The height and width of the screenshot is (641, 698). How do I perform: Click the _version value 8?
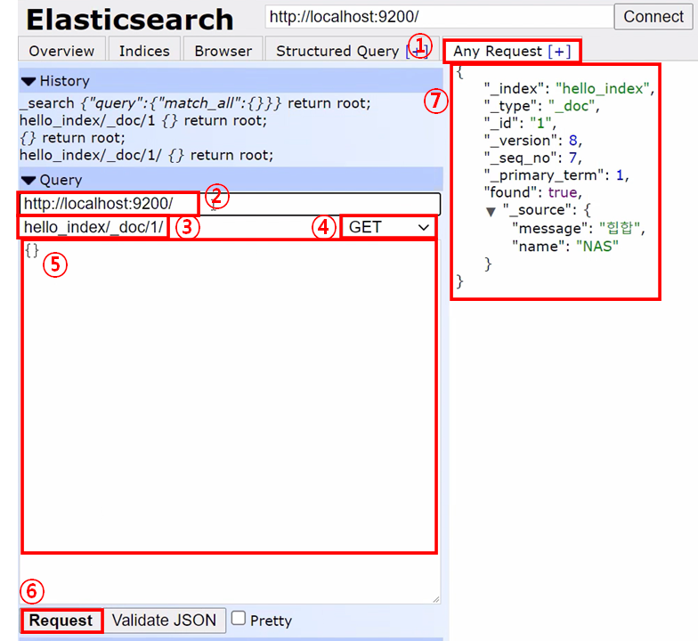click(x=573, y=141)
